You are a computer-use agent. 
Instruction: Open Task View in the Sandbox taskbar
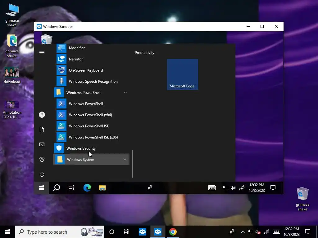point(71,188)
